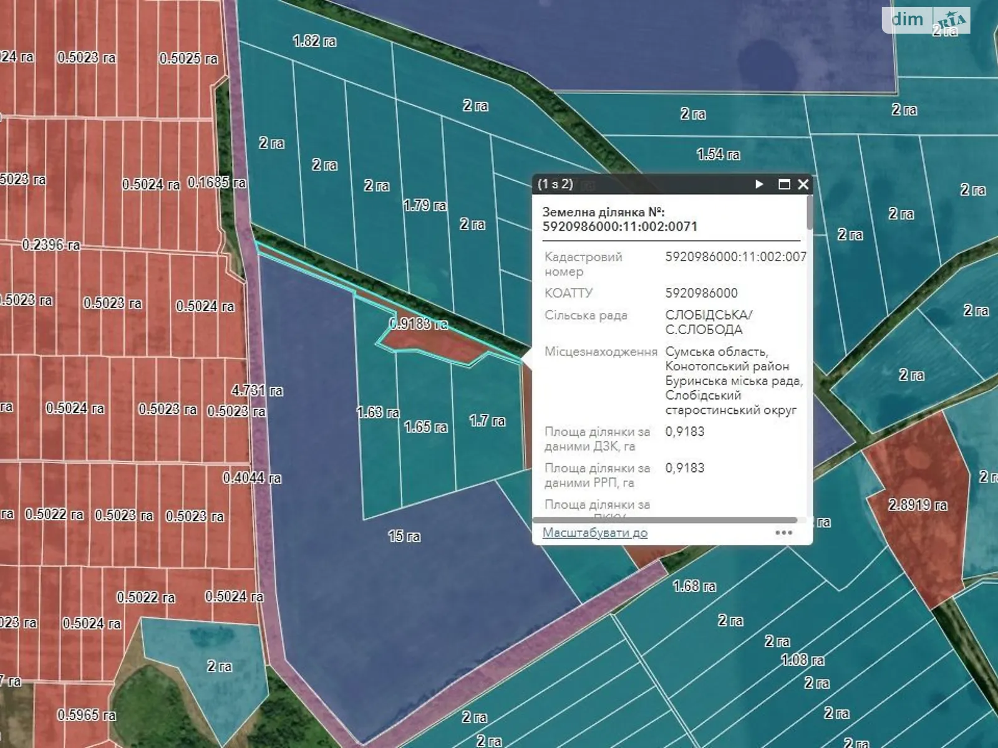
Task: Close the parcel info popup
Action: (x=803, y=185)
